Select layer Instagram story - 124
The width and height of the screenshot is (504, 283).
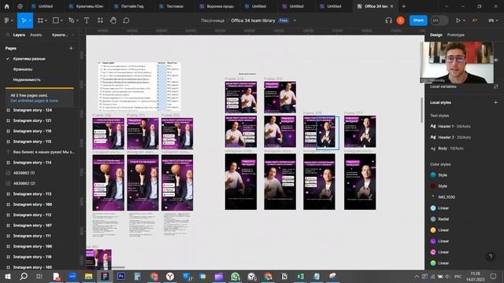32,110
